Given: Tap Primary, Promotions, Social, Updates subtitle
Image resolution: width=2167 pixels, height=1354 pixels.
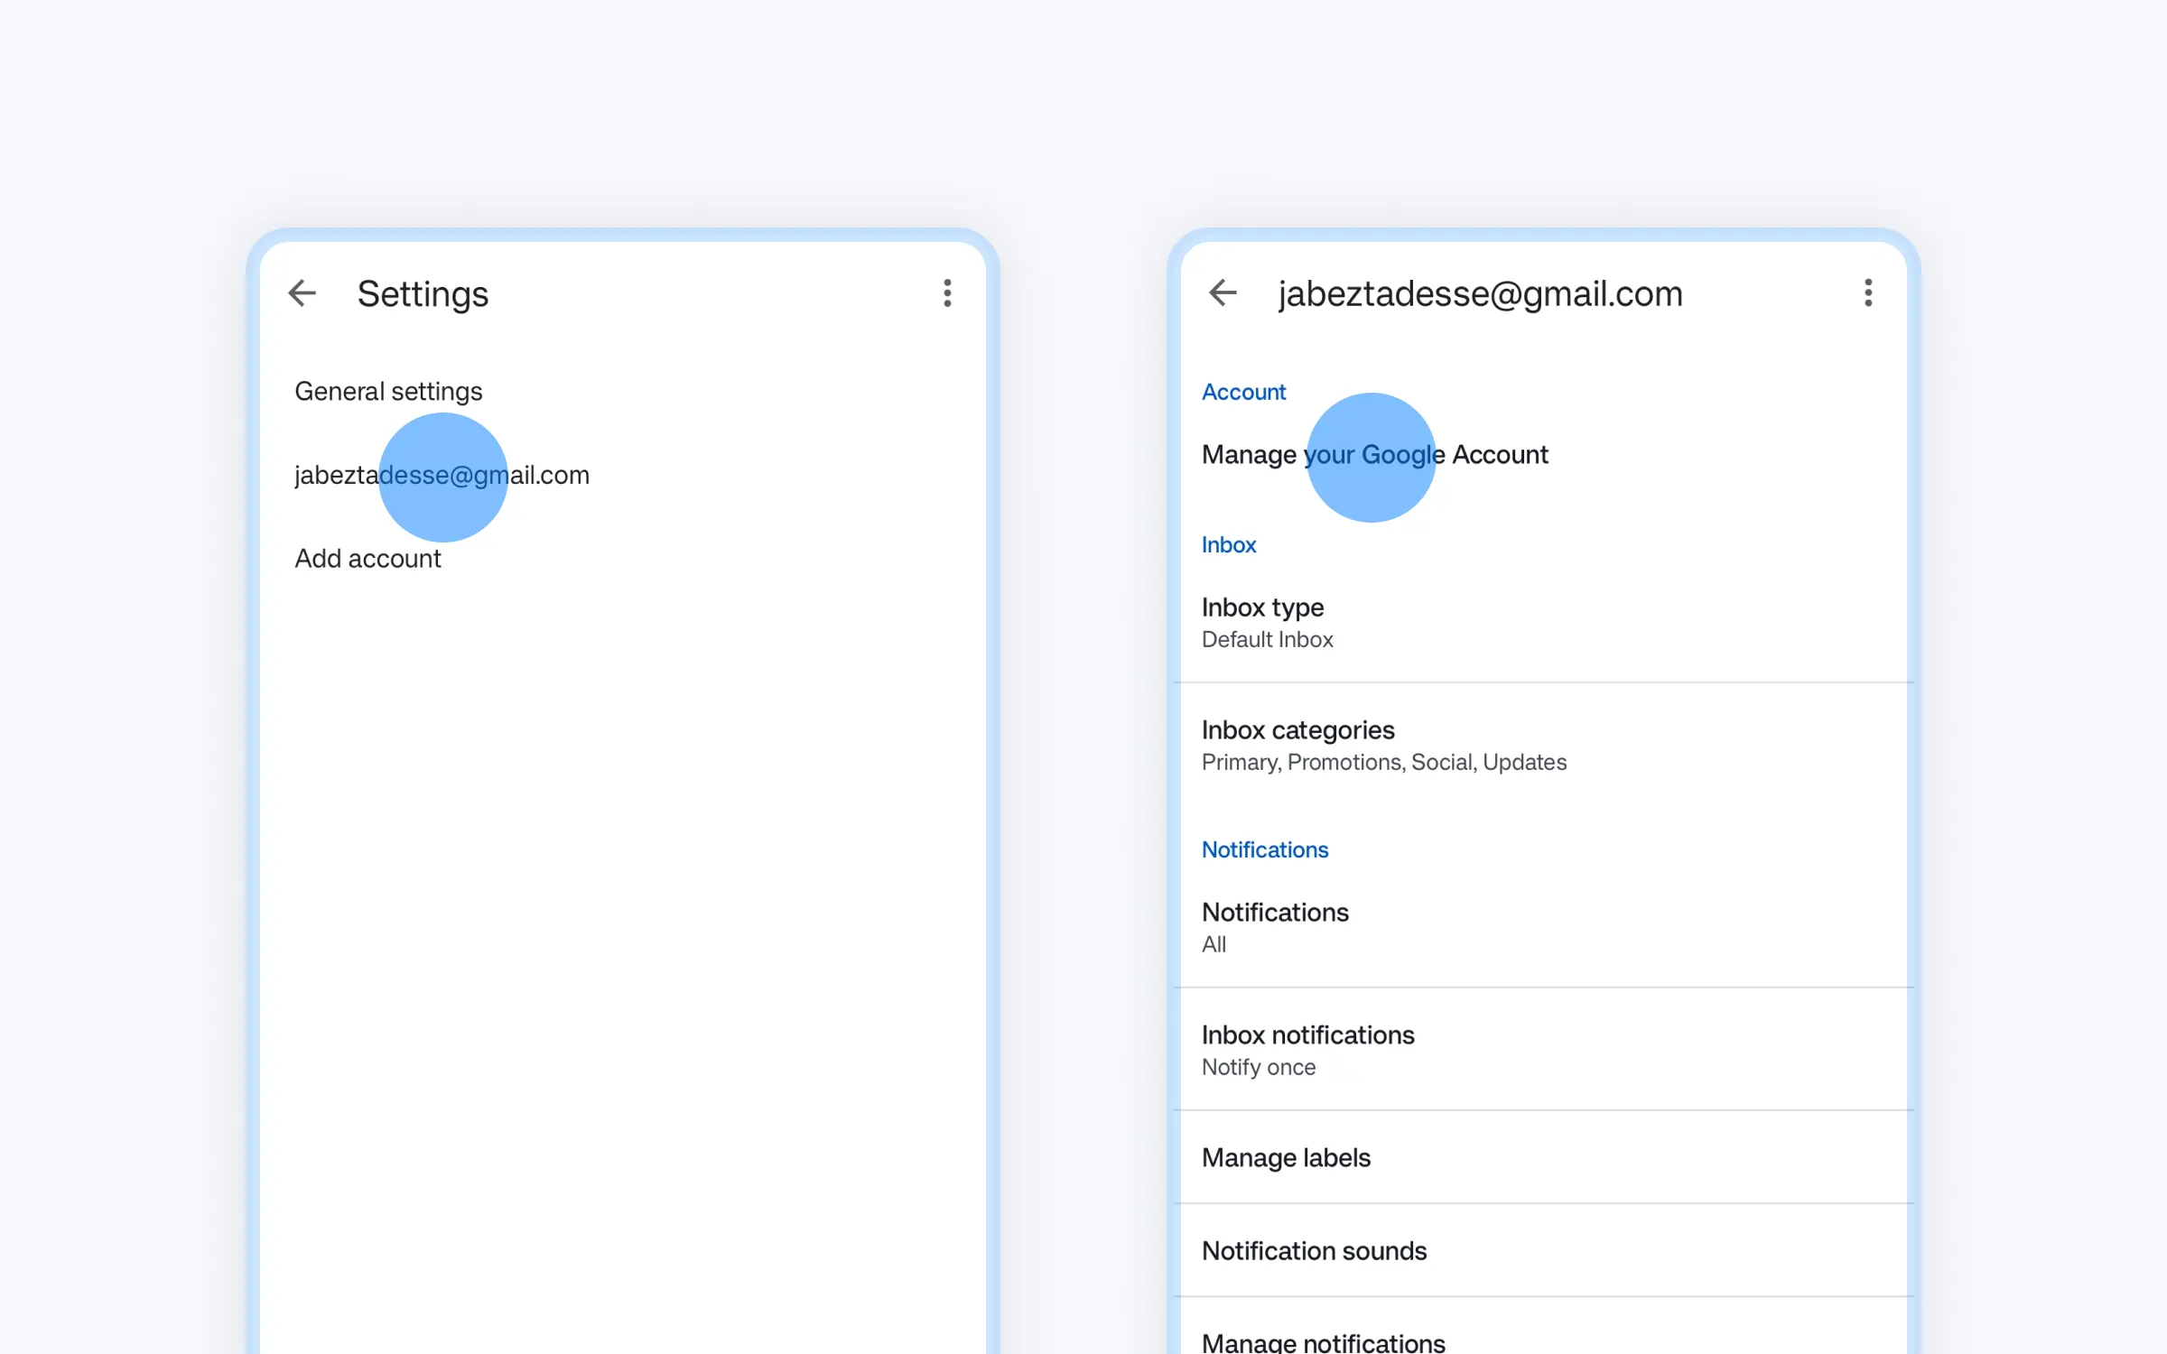Looking at the screenshot, I should tap(1384, 763).
